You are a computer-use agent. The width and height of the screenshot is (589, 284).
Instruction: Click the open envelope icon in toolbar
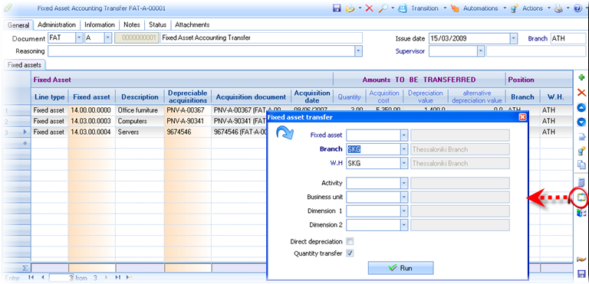click(x=350, y=8)
